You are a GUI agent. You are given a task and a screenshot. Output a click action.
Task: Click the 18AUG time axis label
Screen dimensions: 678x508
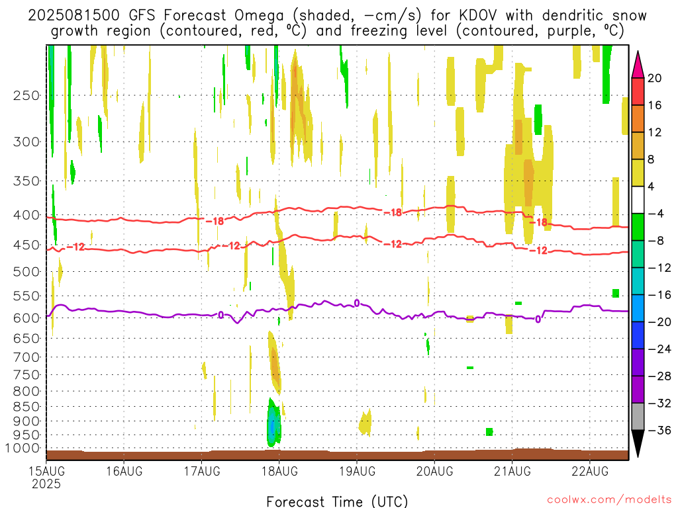point(279,471)
